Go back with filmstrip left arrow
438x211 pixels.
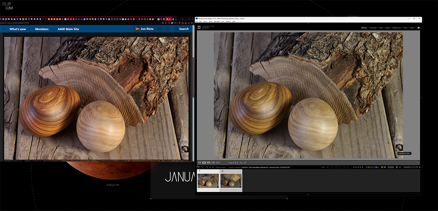(x=210, y=167)
